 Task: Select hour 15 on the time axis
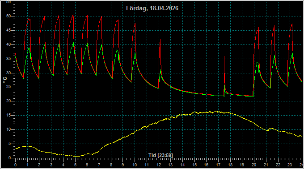[x=194, y=165]
